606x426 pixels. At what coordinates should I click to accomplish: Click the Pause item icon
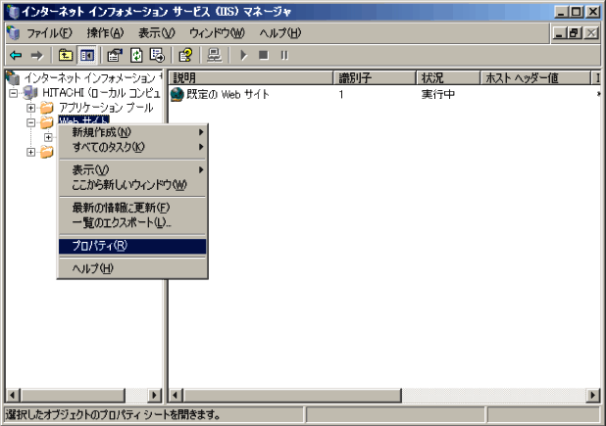284,56
